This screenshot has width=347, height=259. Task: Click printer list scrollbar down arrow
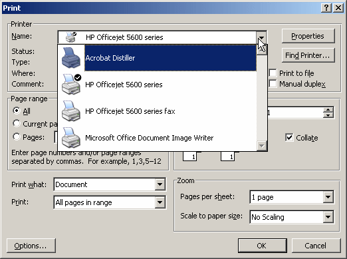tap(262, 146)
